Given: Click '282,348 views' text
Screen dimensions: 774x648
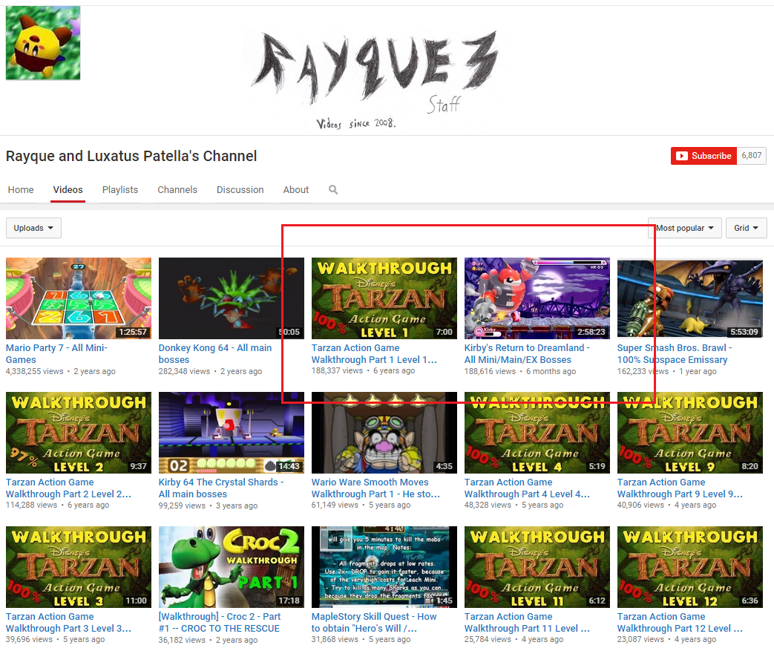Looking at the screenshot, I should [x=184, y=371].
